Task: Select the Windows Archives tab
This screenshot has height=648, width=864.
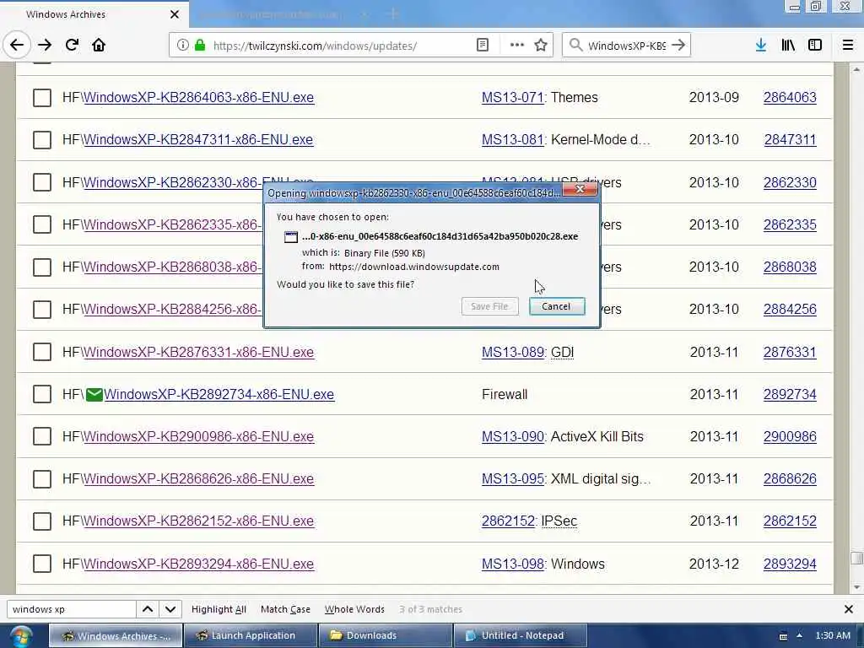Action: coord(94,14)
